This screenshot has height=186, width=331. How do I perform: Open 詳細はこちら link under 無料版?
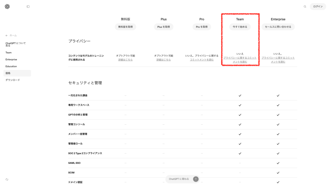tap(125, 60)
